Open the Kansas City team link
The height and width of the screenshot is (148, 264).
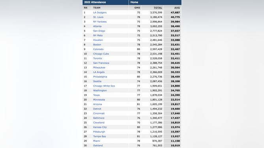point(100,127)
